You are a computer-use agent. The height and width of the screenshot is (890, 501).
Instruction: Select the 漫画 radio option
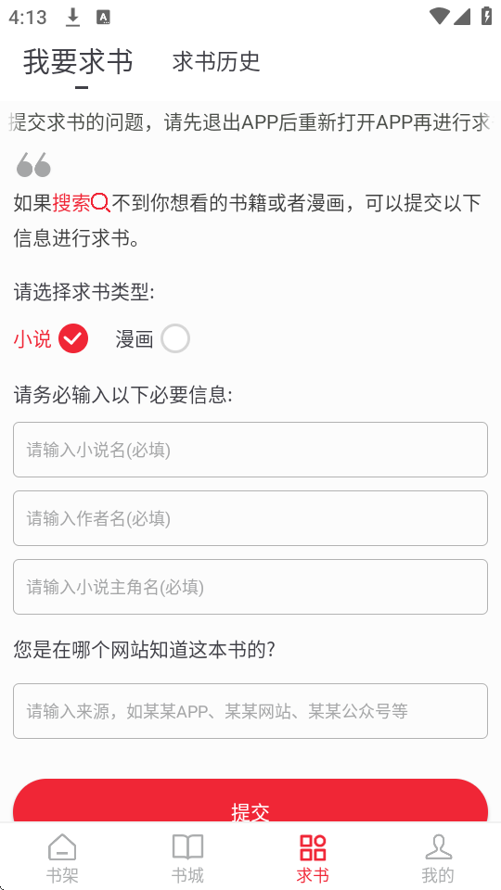pos(175,338)
